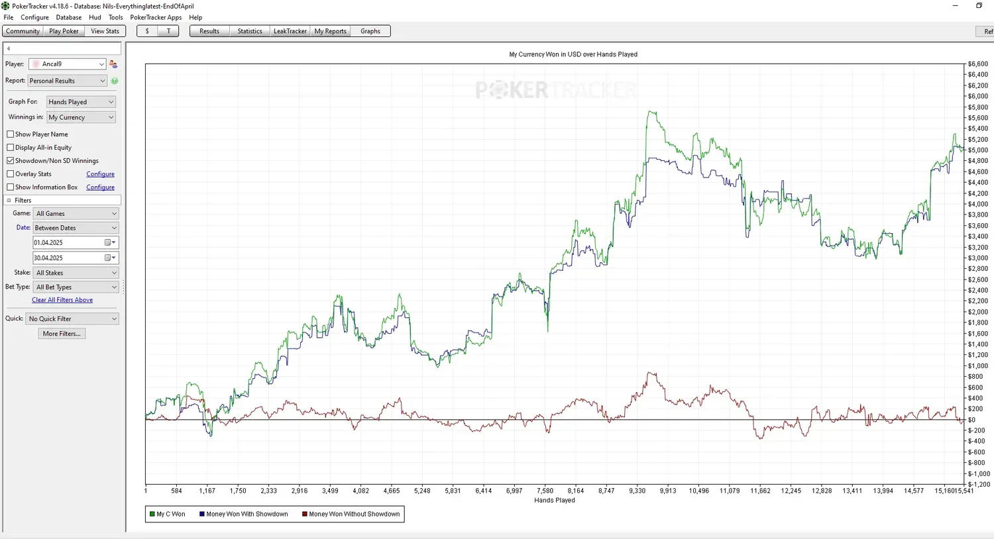Switch to the View Stats tab

coord(105,31)
